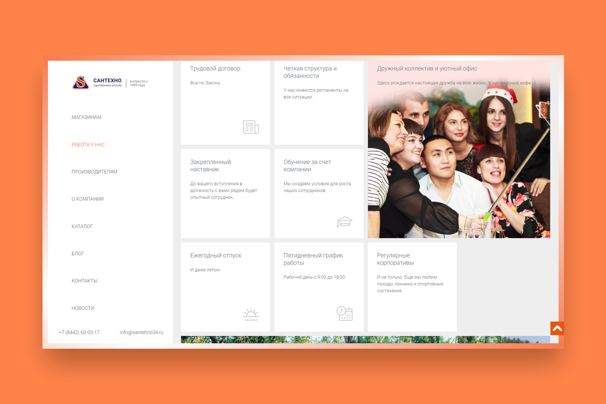Go to Контакты page
This screenshot has height=404, width=606.
pos(84,281)
